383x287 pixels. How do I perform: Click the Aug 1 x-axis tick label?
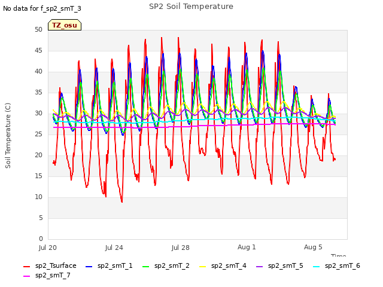click(x=247, y=247)
